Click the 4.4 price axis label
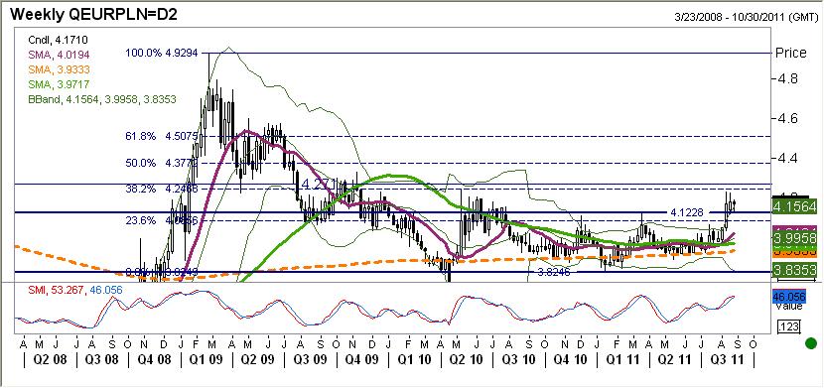The width and height of the screenshot is (824, 388). coord(786,158)
